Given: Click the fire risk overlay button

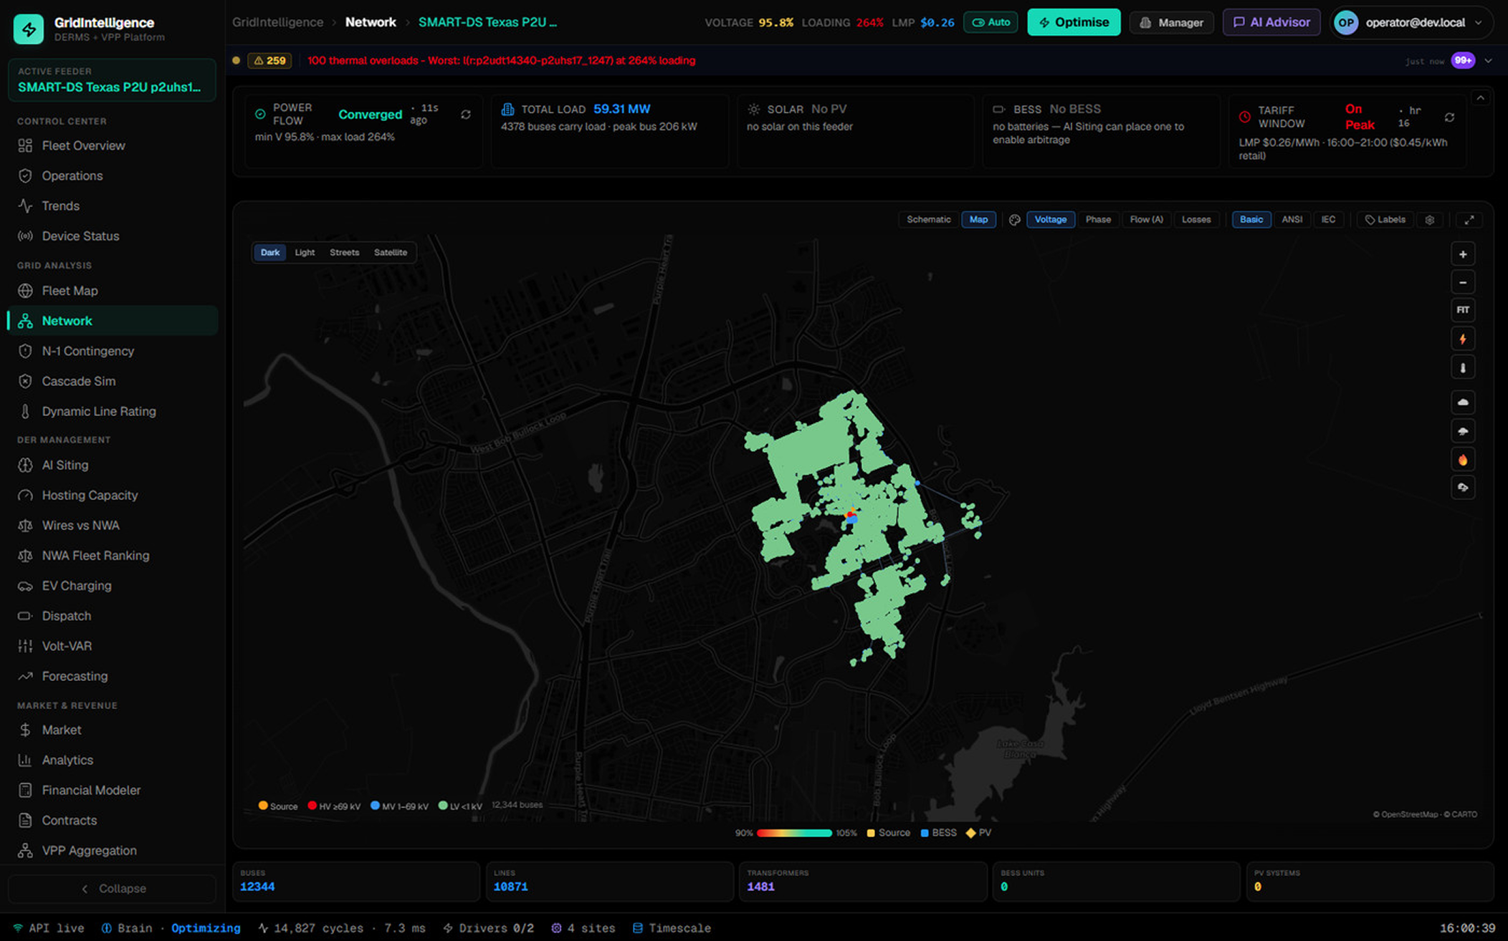Looking at the screenshot, I should click(1463, 460).
